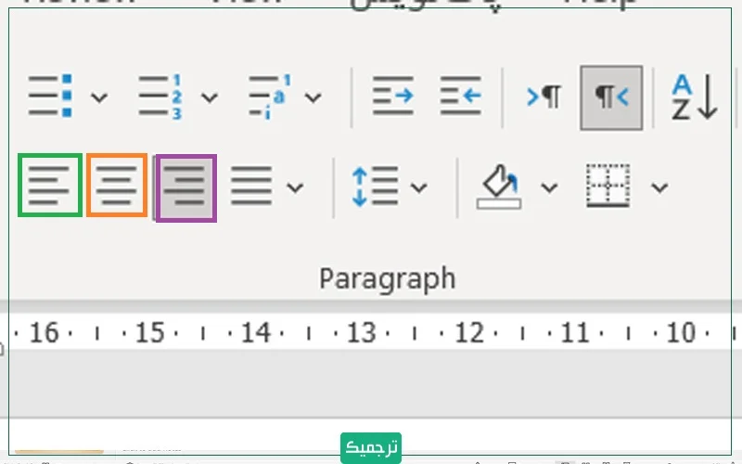Toggle Align Right in the purple box
The width and height of the screenshot is (742, 464).
[185, 187]
